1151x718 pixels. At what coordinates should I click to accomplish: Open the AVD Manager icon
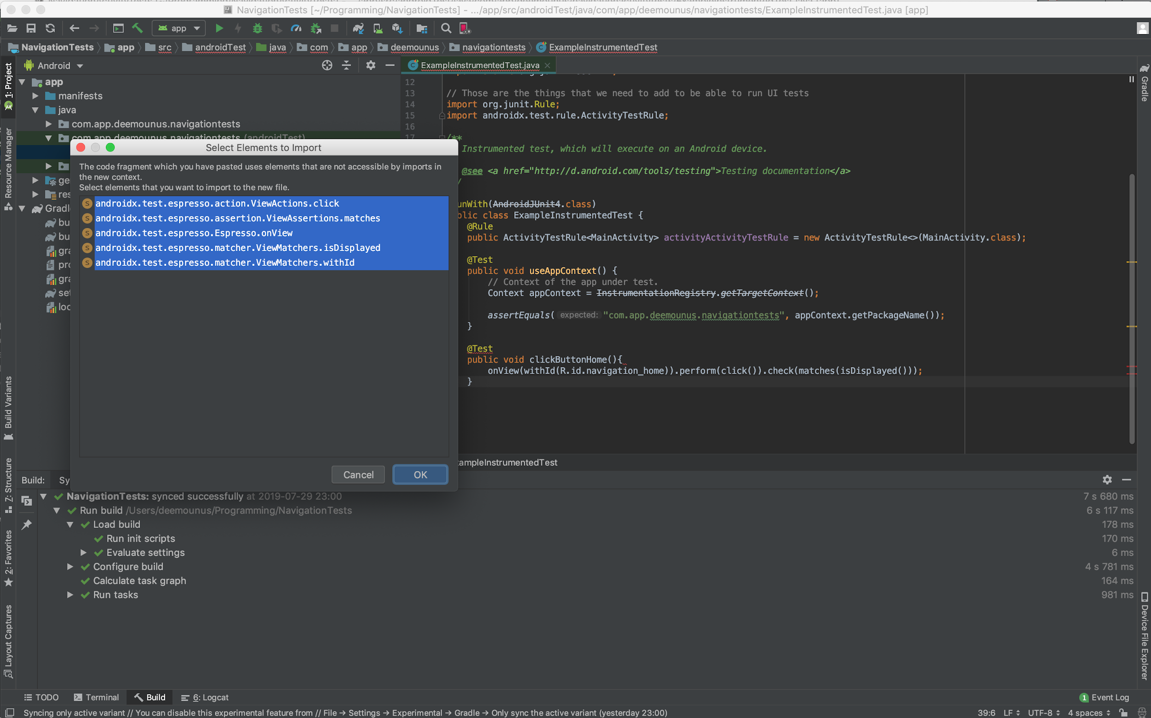(378, 29)
